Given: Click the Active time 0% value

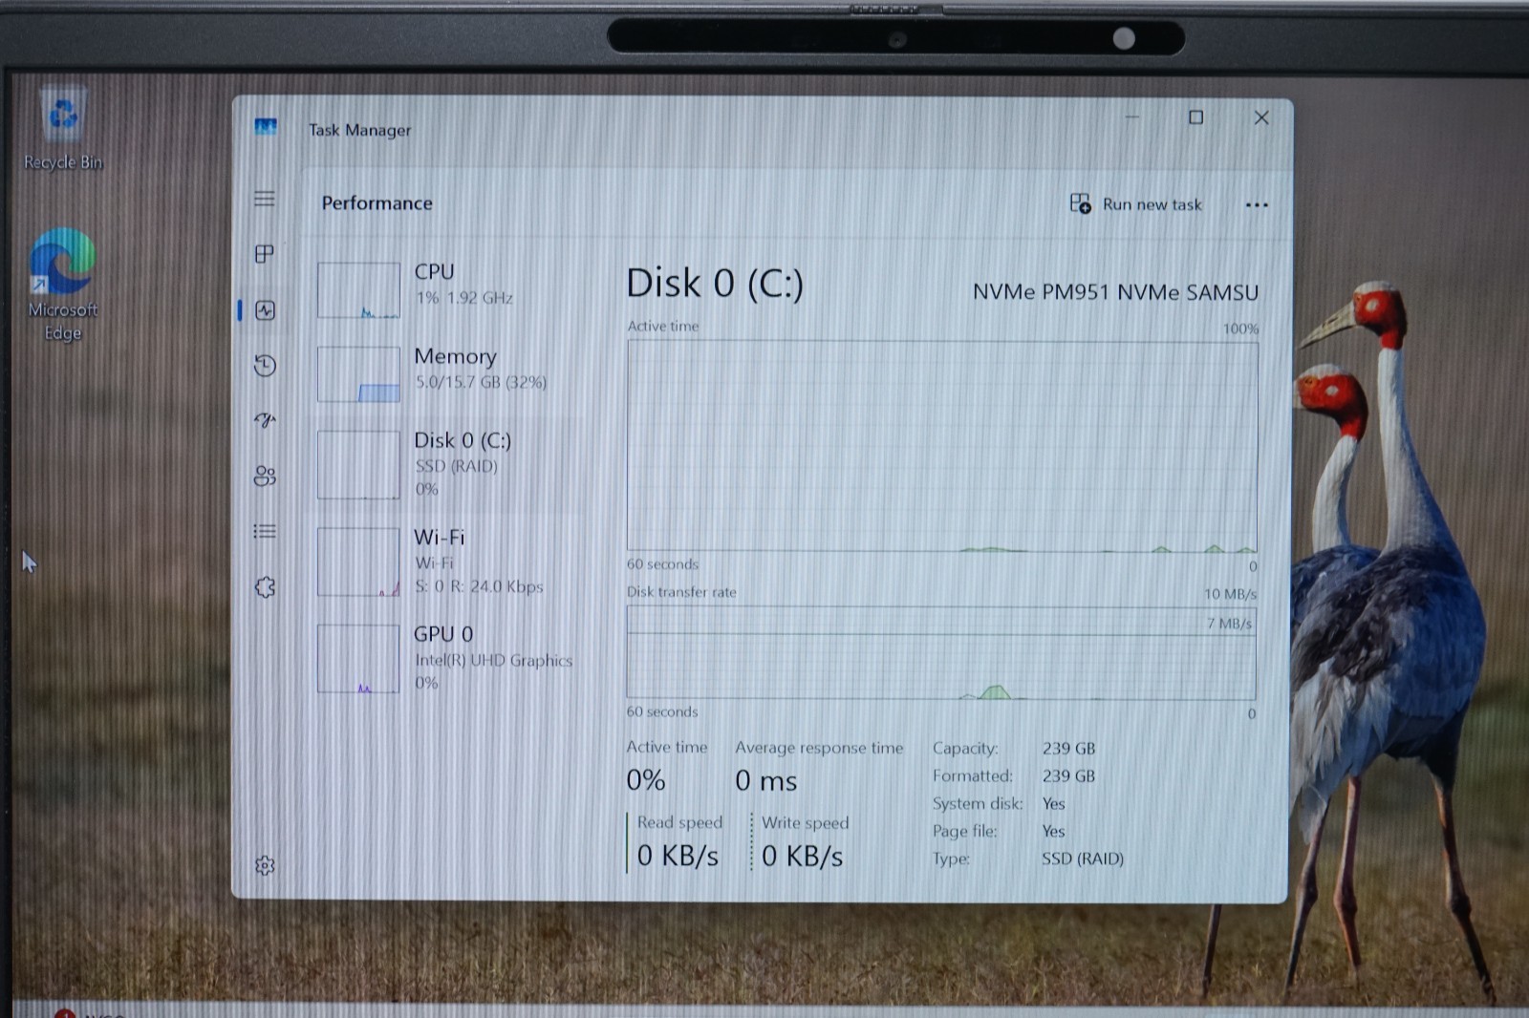Looking at the screenshot, I should click(646, 780).
